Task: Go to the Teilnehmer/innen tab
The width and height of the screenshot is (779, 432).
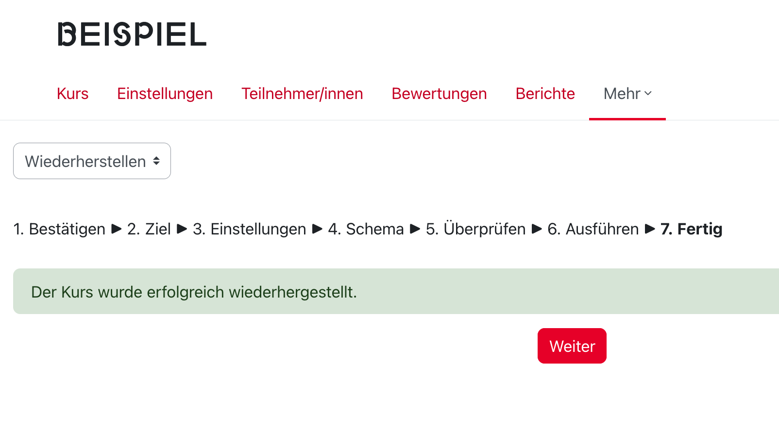Action: click(302, 94)
